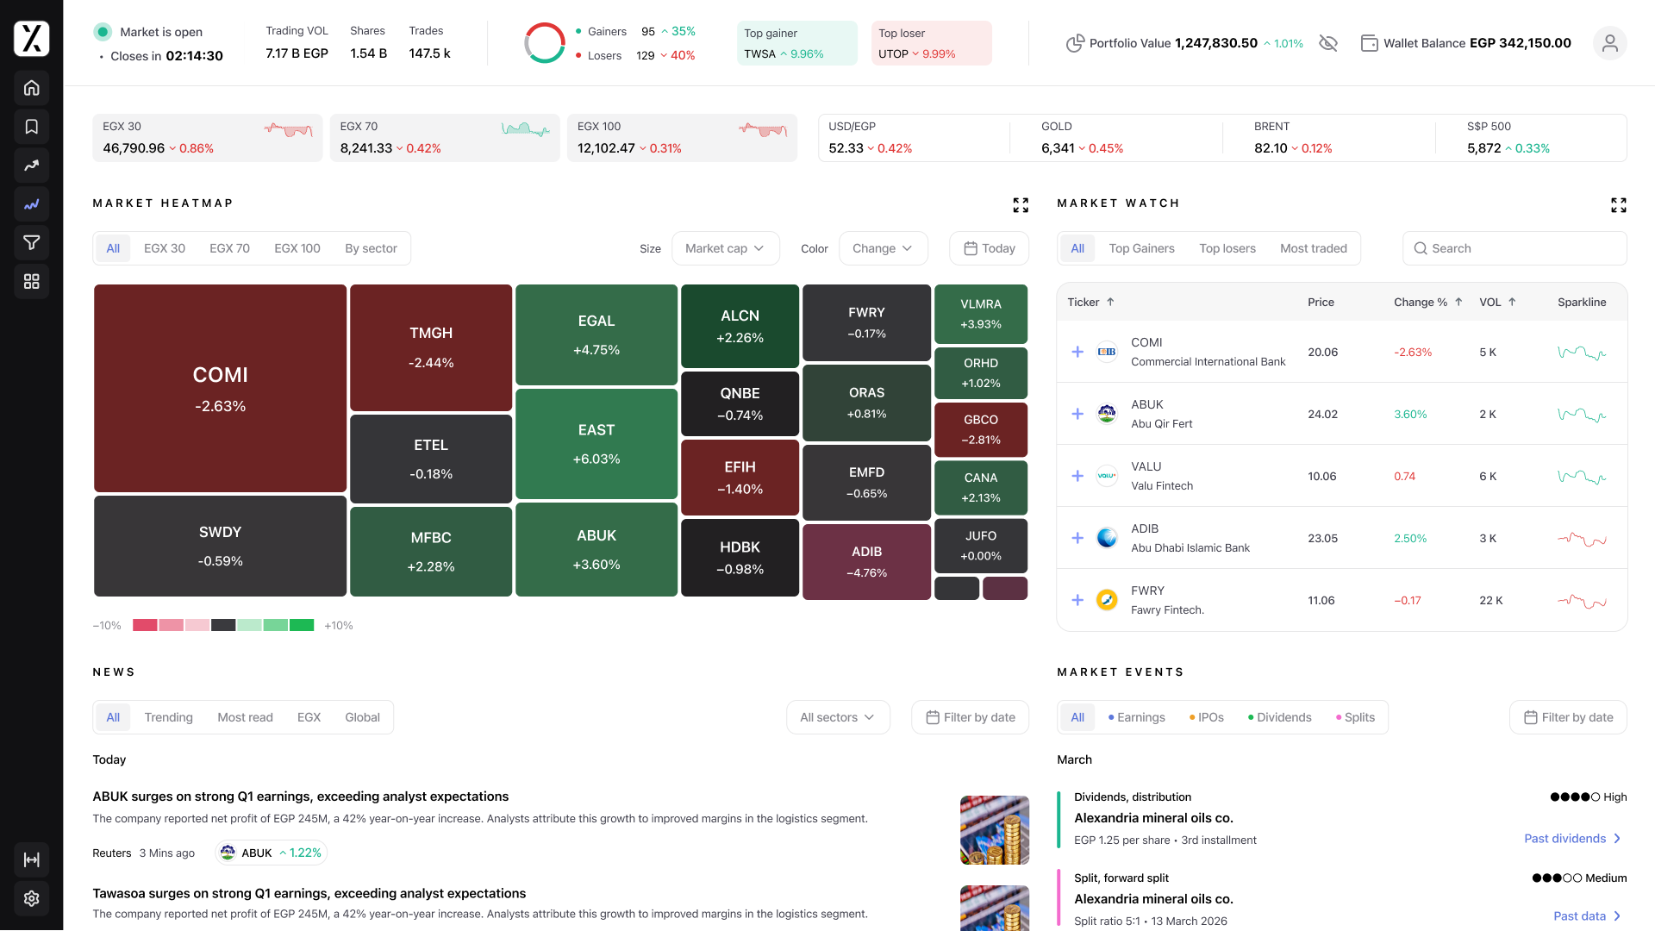Click the ADIB bank logo
This screenshot has height=931, width=1655.
[x=1107, y=538]
